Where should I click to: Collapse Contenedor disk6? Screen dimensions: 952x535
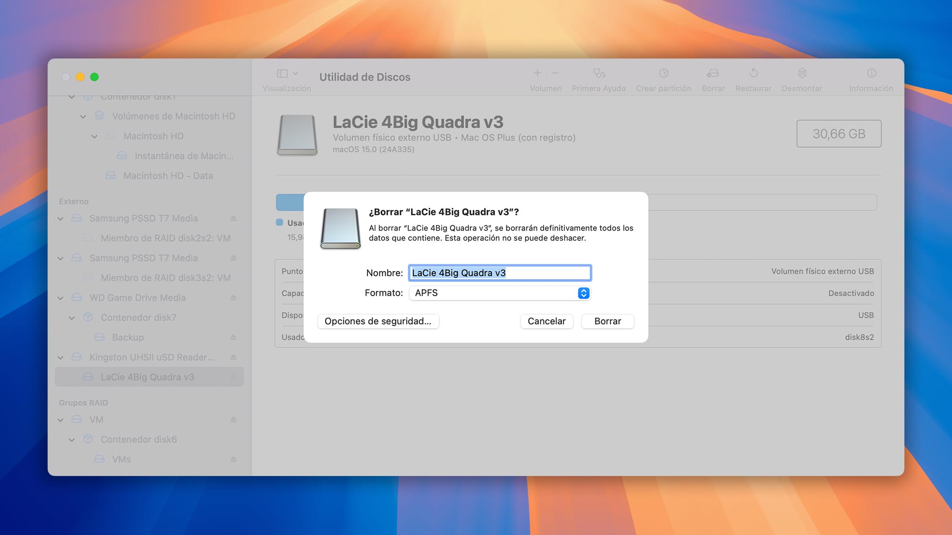tap(72, 440)
